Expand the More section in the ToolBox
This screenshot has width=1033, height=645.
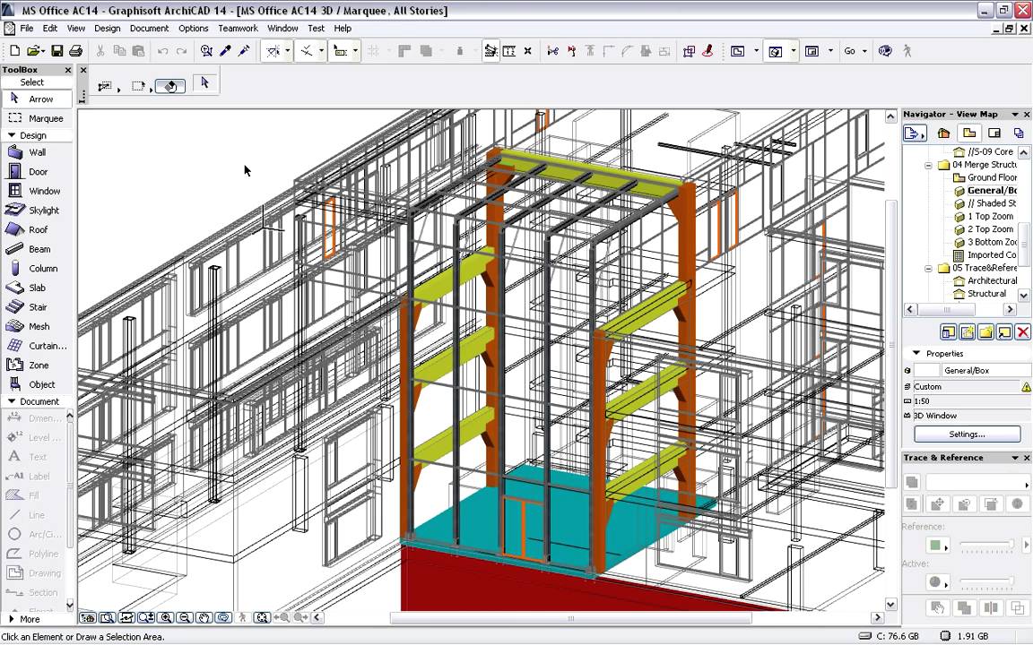11,619
